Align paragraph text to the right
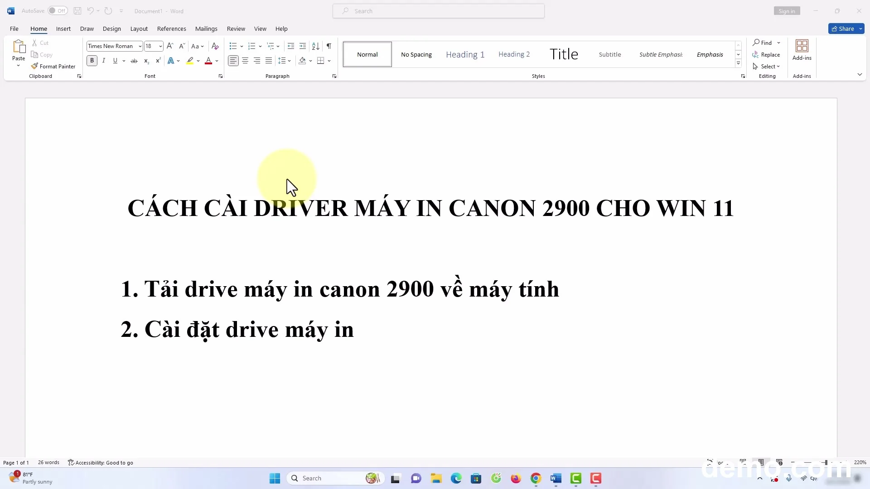870x489 pixels. [x=257, y=61]
